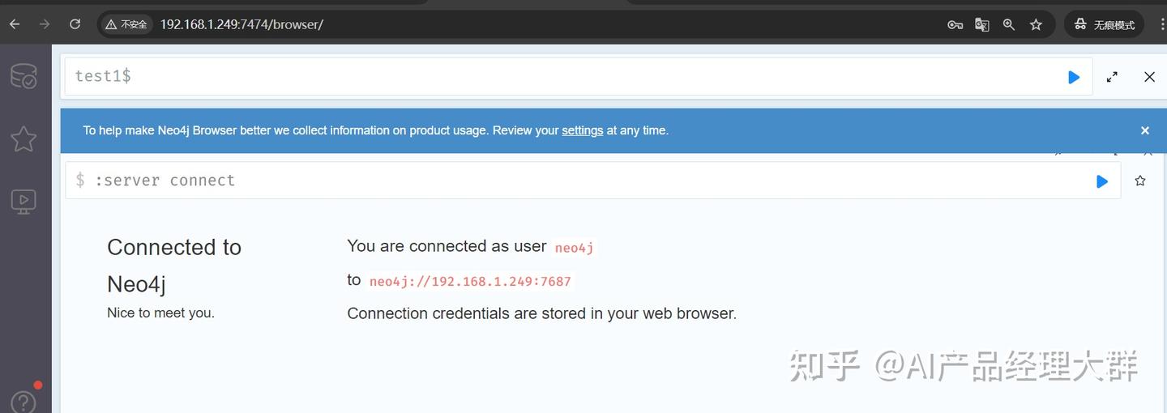This screenshot has width=1167, height=413.
Task: Open the Favorites star in left sidebar
Action: coord(24,138)
